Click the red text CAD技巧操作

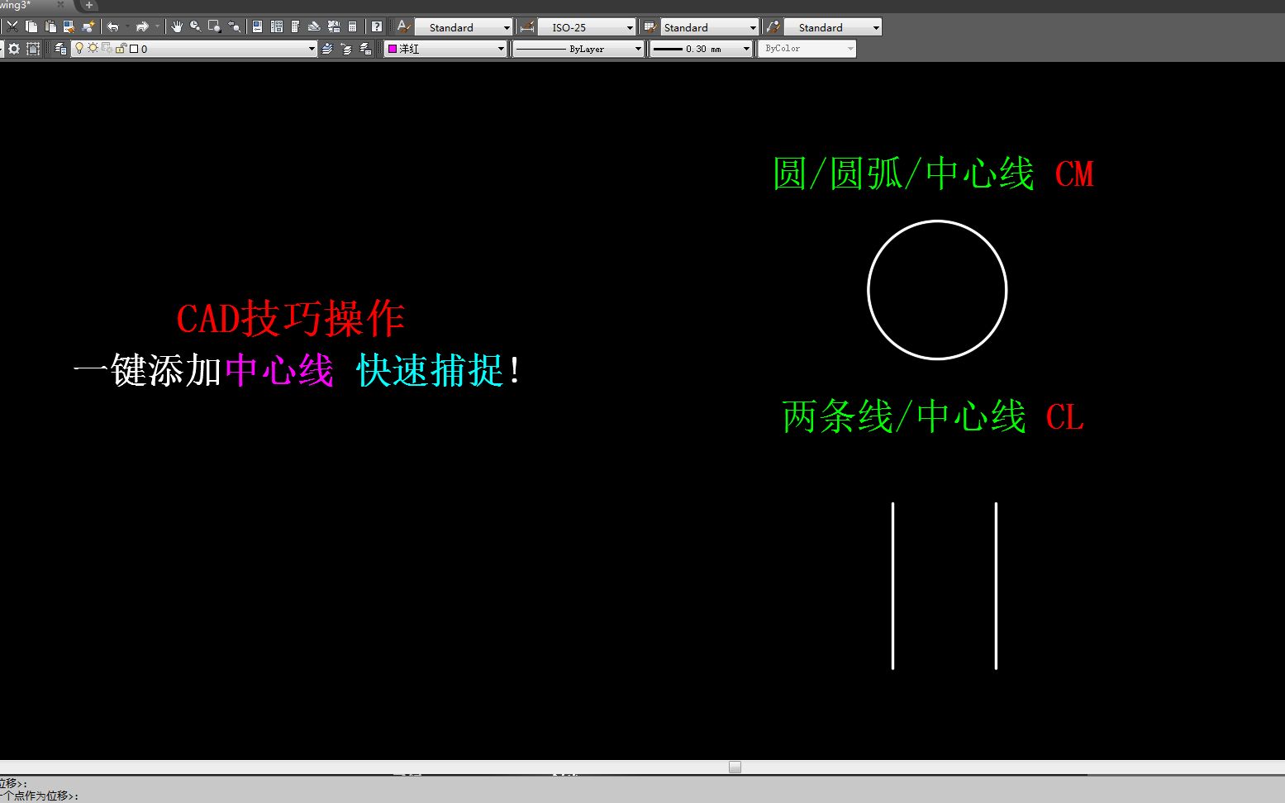(291, 319)
